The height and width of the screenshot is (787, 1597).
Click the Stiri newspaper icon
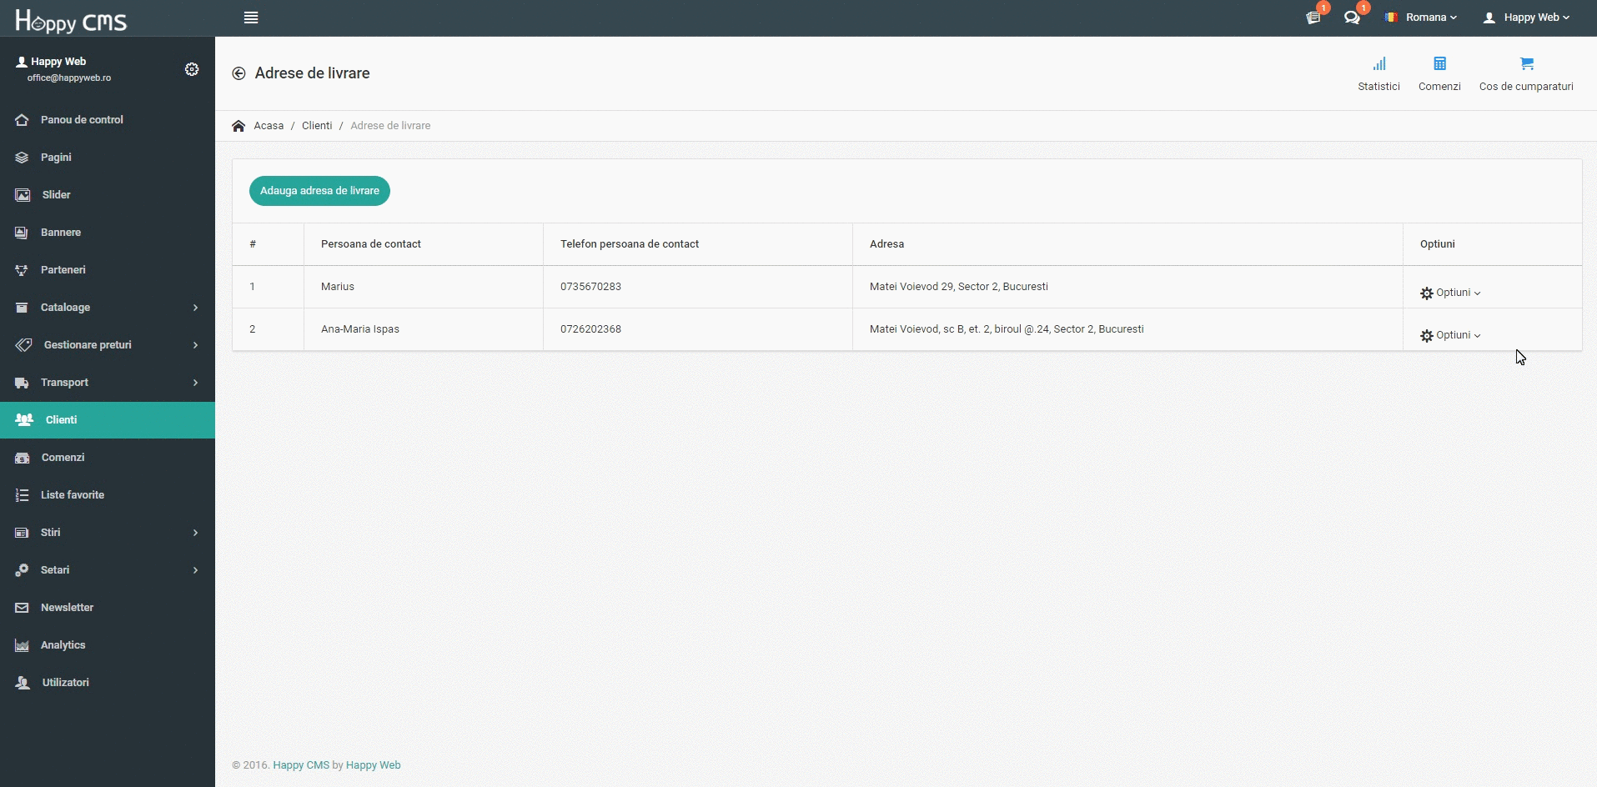pyautogui.click(x=23, y=533)
